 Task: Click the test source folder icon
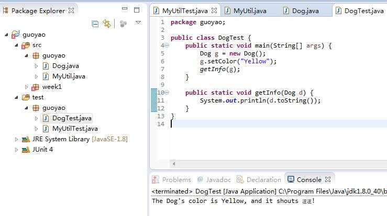(x=26, y=97)
